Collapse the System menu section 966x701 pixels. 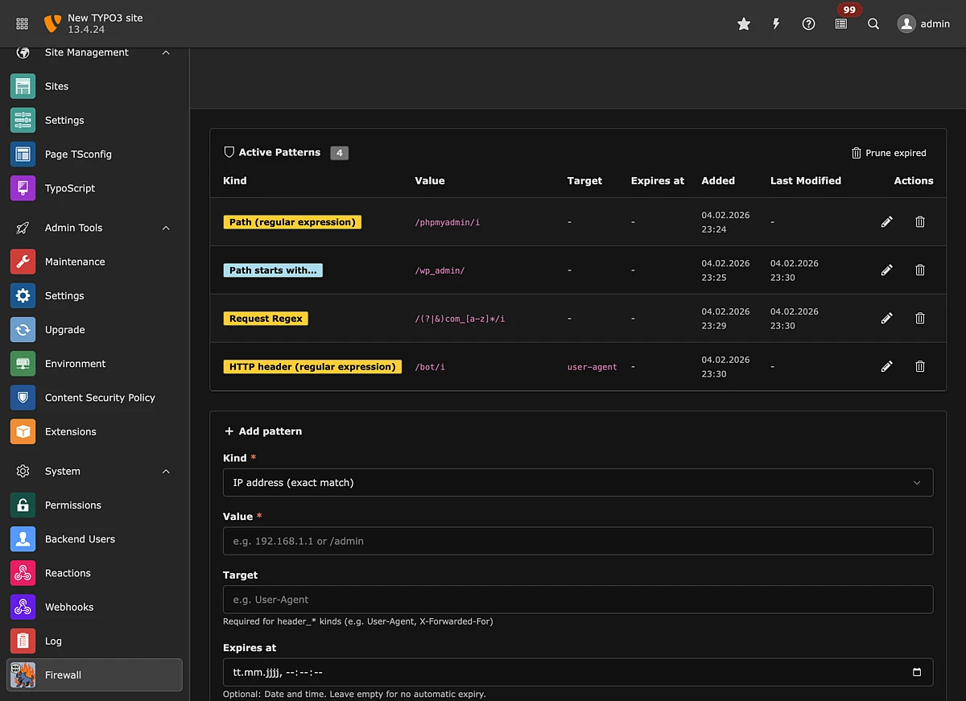pyautogui.click(x=166, y=472)
